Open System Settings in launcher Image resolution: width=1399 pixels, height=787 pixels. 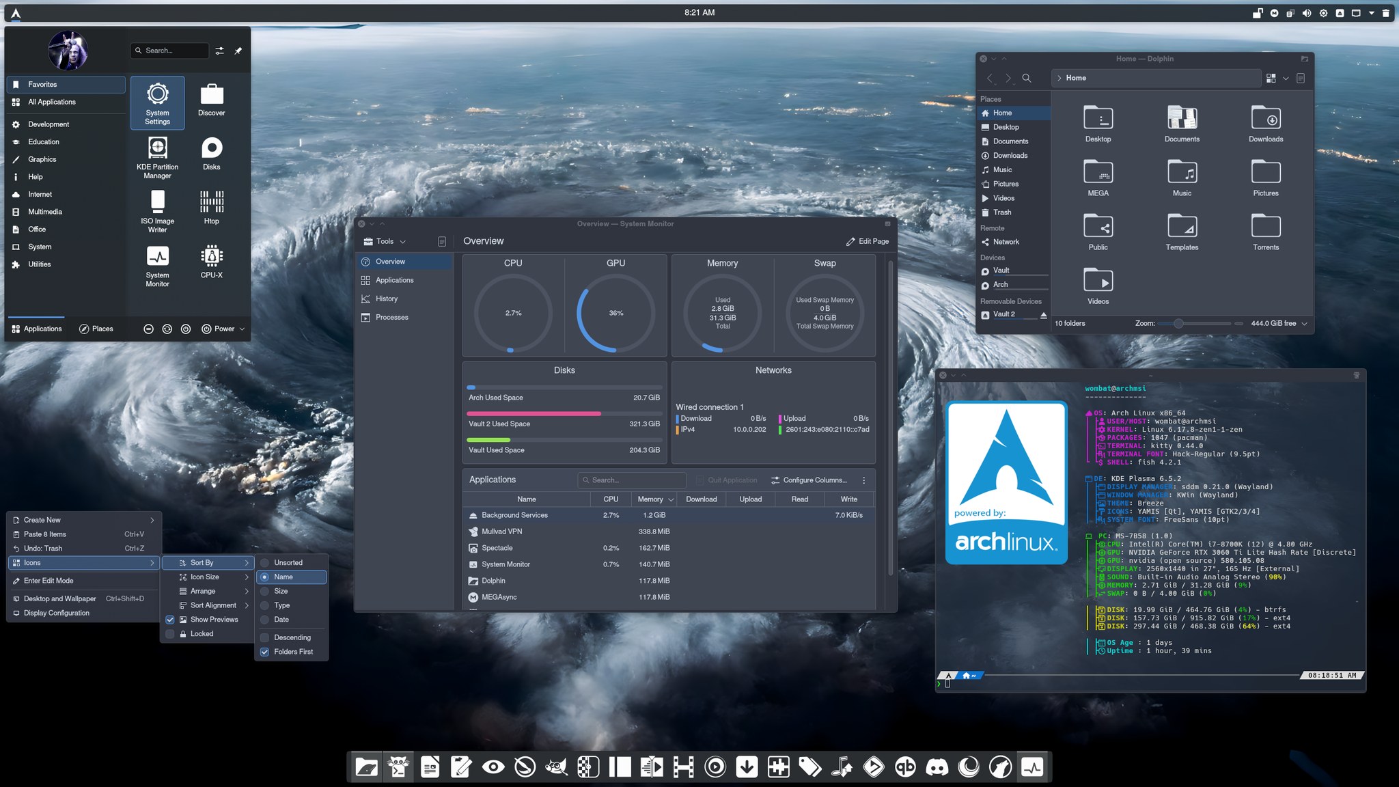point(157,104)
